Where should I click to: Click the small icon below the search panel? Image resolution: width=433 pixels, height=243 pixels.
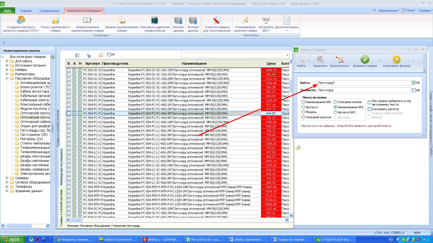[x=298, y=147]
